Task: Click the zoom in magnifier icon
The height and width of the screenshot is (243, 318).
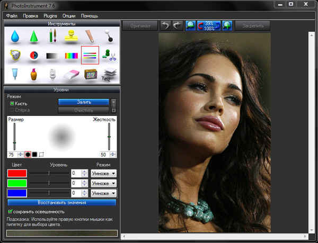Action: pos(227,25)
